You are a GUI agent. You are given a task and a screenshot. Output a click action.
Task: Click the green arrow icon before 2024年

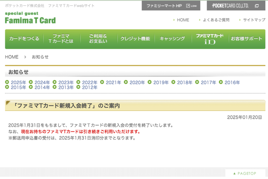click(31, 82)
